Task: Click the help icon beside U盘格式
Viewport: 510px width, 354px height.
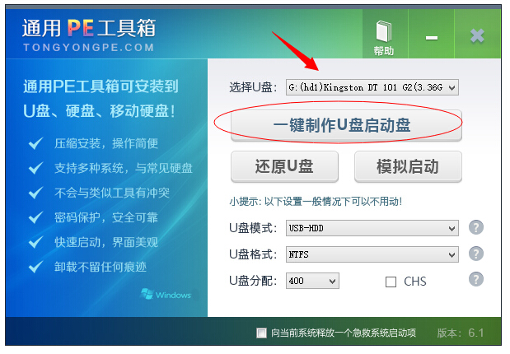Action: coord(476,254)
